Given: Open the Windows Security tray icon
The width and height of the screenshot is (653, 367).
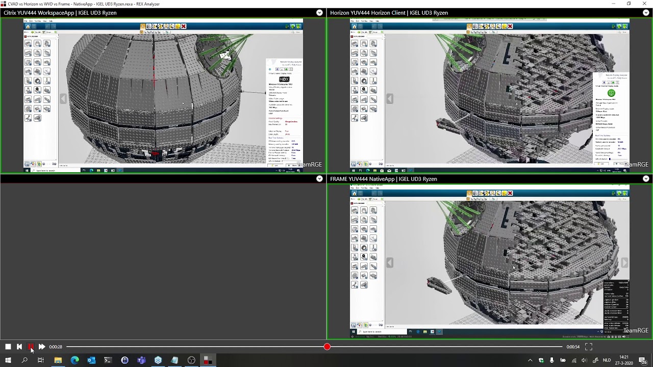Looking at the screenshot, I should [x=541, y=360].
